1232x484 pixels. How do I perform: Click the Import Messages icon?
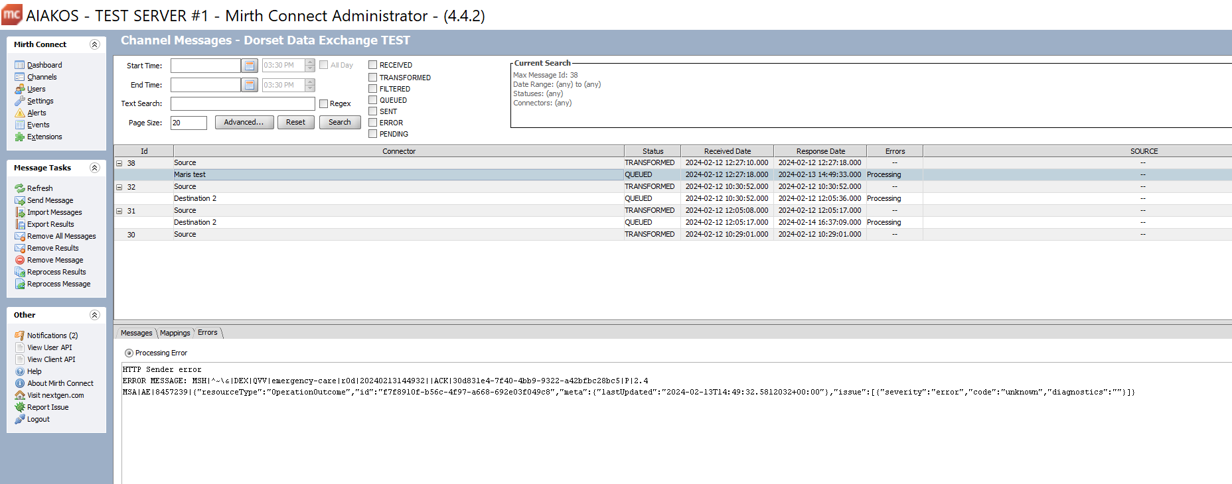[20, 212]
